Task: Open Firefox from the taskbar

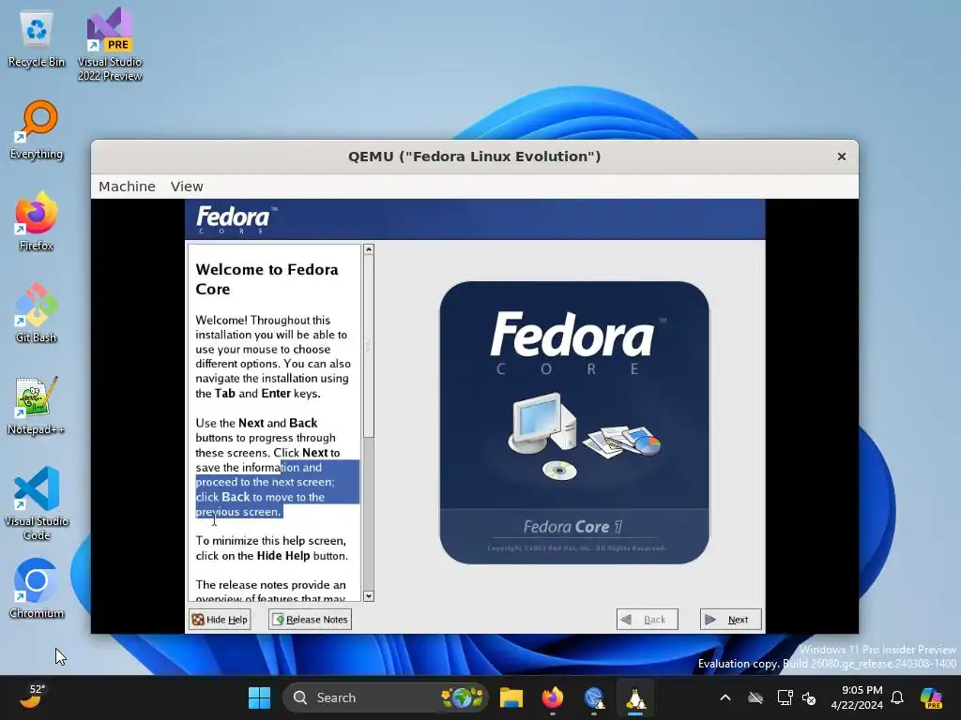Action: pos(552,697)
